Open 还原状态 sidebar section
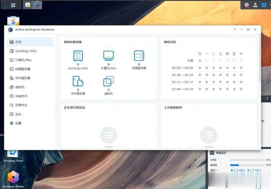The width and height of the screenshot is (271, 189). coord(30,105)
